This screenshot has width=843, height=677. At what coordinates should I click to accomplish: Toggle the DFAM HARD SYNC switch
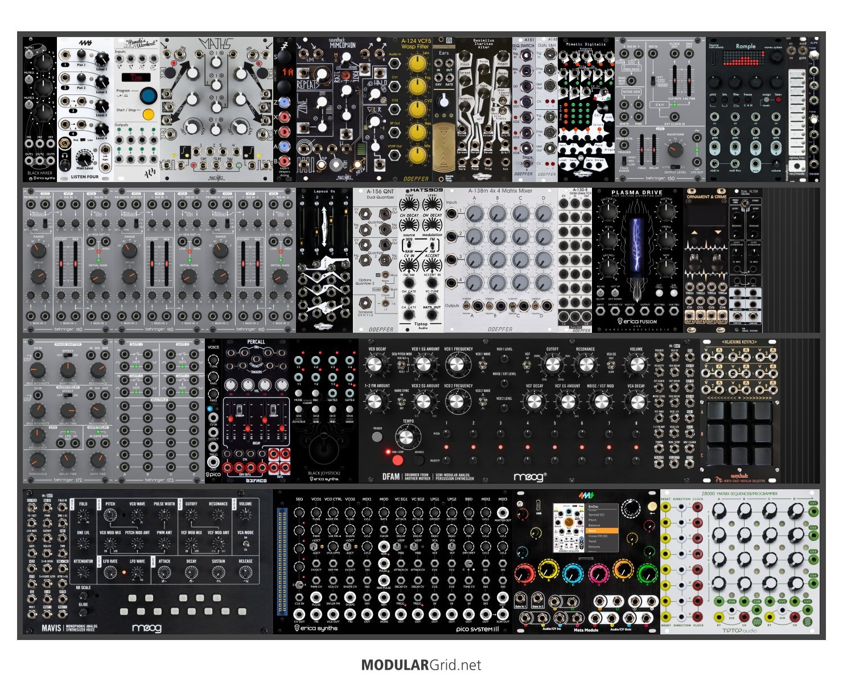point(401,401)
